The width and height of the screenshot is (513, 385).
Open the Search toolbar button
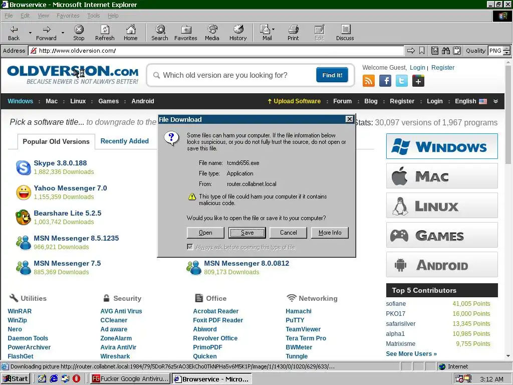[x=160, y=33]
